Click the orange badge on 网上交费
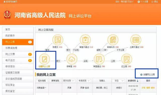This screenshot has width=161, height=95. 30,54
